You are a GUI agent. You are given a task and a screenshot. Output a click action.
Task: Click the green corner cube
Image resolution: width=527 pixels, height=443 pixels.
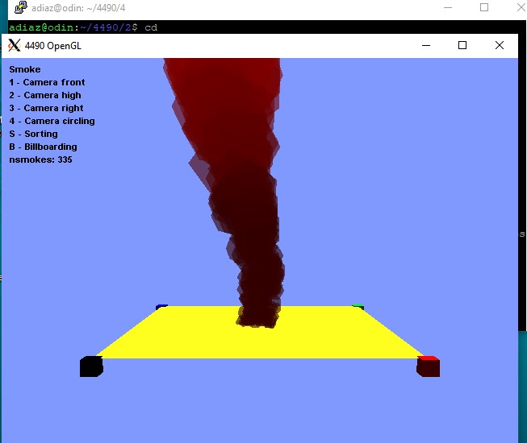pos(358,307)
